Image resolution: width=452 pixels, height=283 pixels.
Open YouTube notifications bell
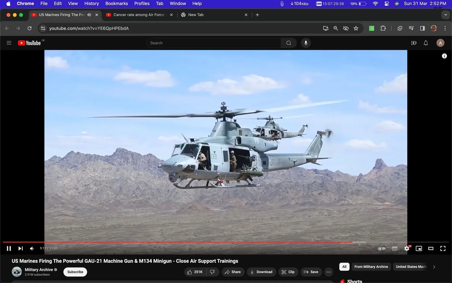point(426,43)
